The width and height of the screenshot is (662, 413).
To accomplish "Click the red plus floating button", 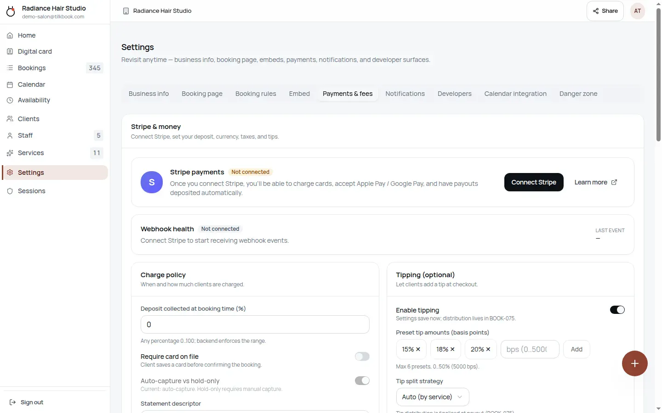I will point(635,363).
